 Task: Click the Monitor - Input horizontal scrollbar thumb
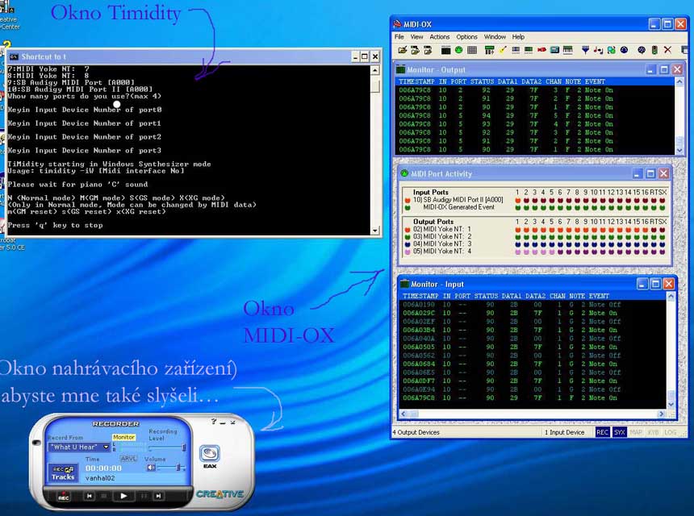(x=414, y=414)
